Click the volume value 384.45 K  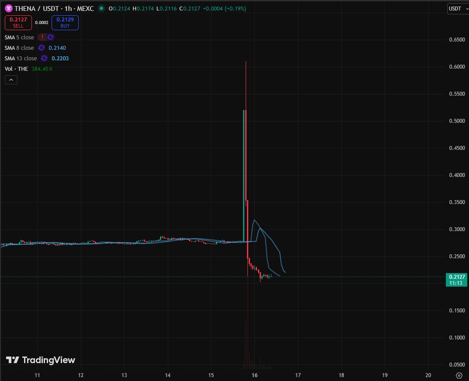pyautogui.click(x=42, y=69)
